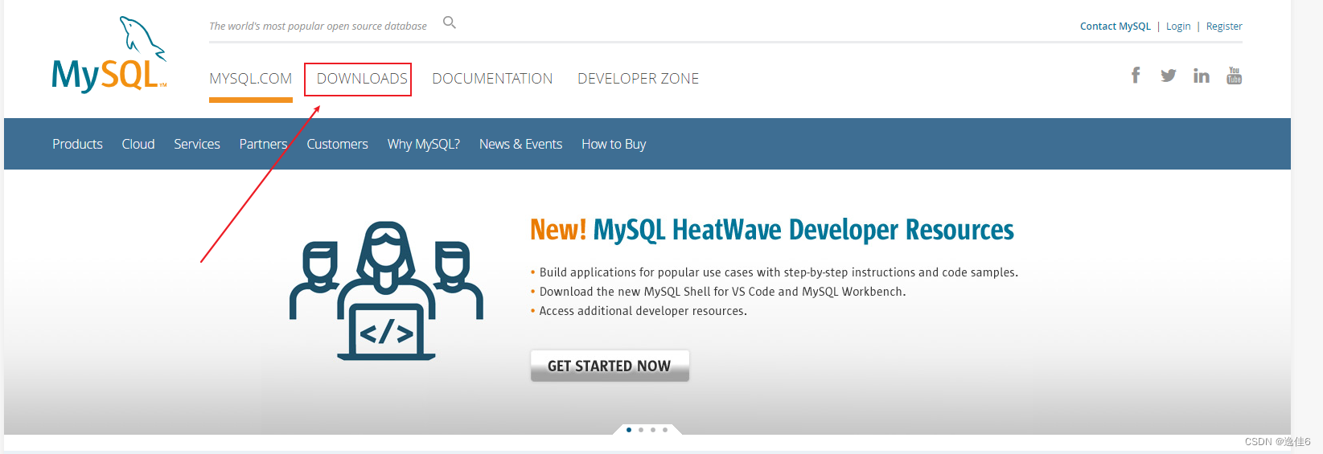The width and height of the screenshot is (1323, 454).
Task: Click the HeatWave Developer Resources headline
Action: click(x=772, y=230)
